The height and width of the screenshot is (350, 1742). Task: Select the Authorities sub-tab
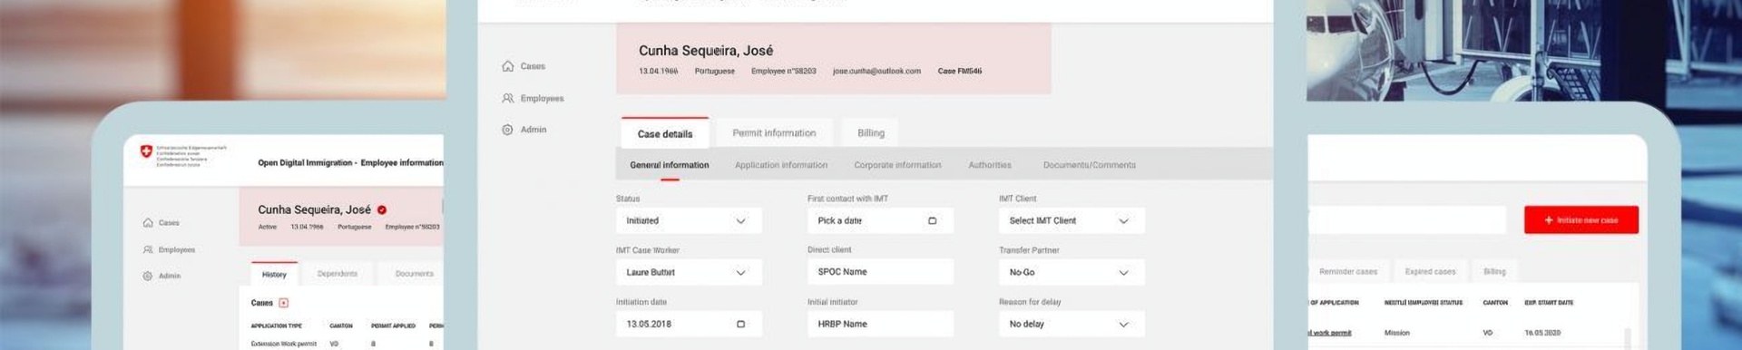click(x=990, y=165)
